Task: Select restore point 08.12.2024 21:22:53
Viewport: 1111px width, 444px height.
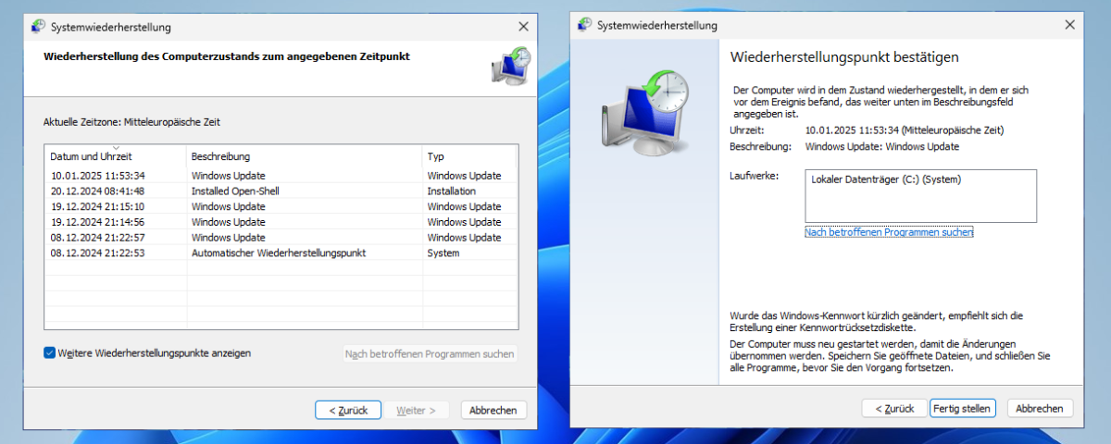Action: (x=281, y=253)
